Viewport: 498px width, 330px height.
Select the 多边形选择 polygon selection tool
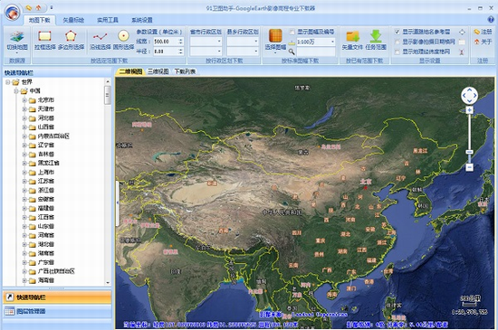click(x=71, y=36)
